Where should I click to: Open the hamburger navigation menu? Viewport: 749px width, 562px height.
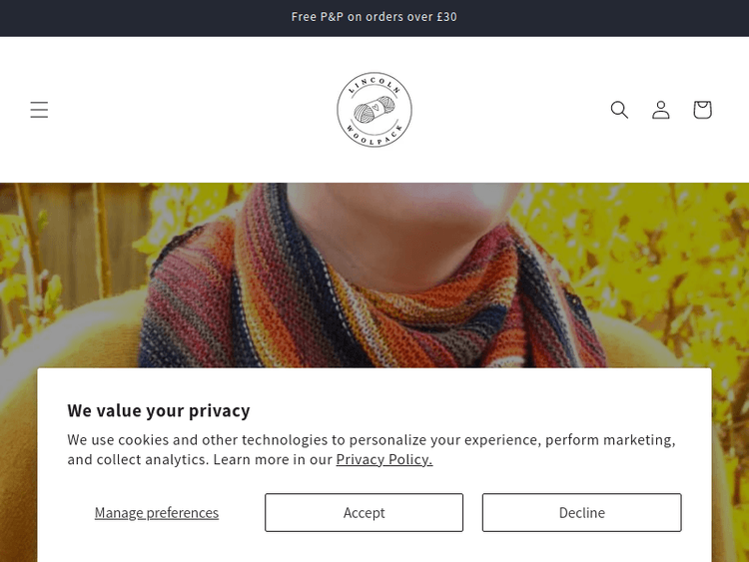pos(39,110)
